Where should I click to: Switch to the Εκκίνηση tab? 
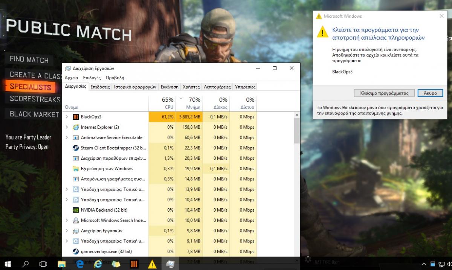(169, 87)
